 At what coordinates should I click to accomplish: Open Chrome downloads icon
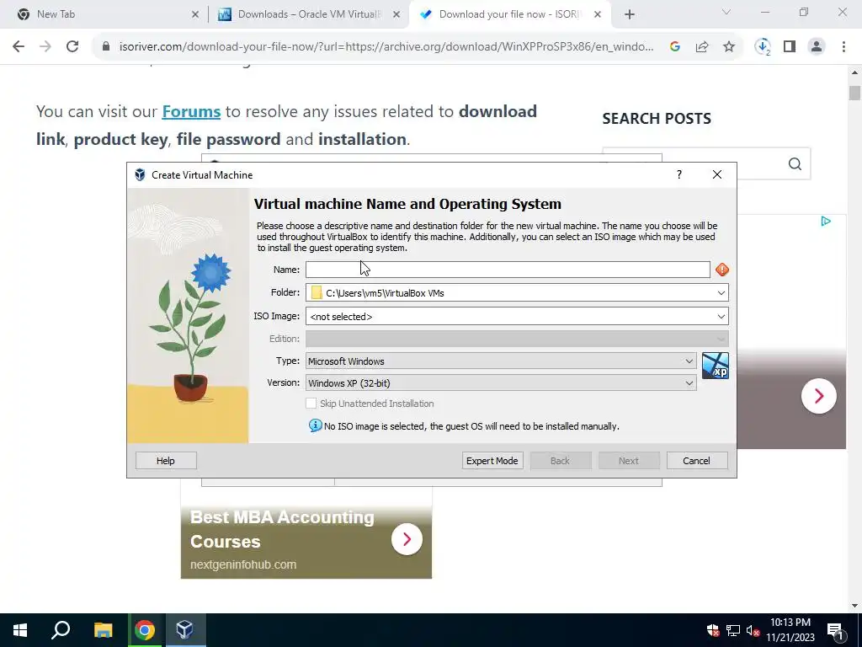[x=763, y=47]
